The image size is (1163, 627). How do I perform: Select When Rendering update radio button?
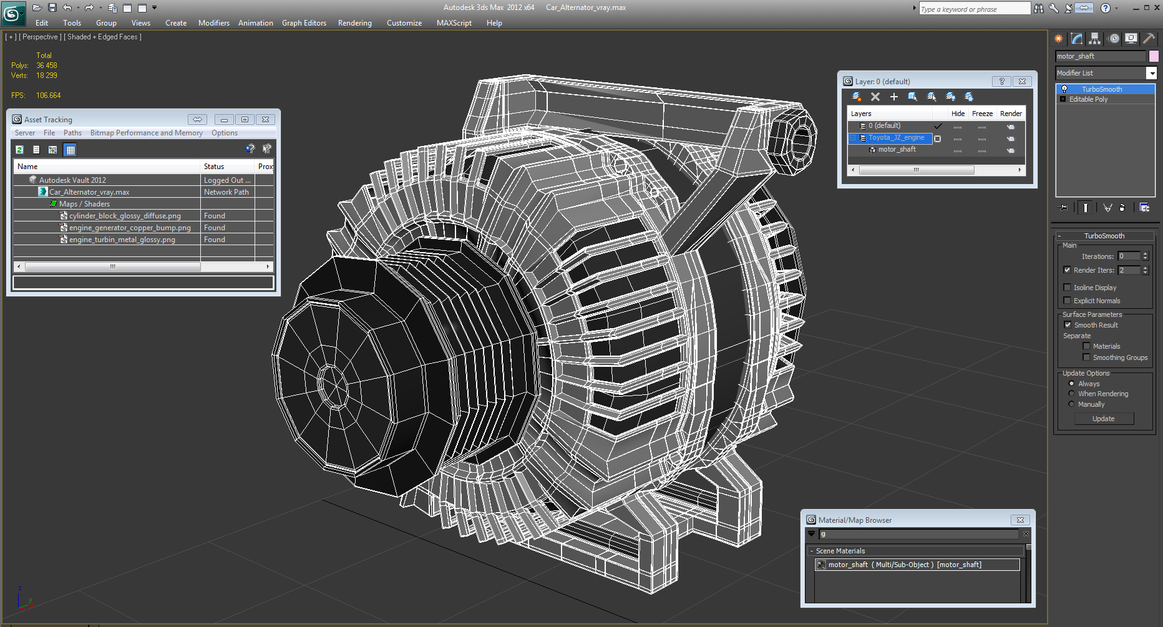click(x=1071, y=394)
